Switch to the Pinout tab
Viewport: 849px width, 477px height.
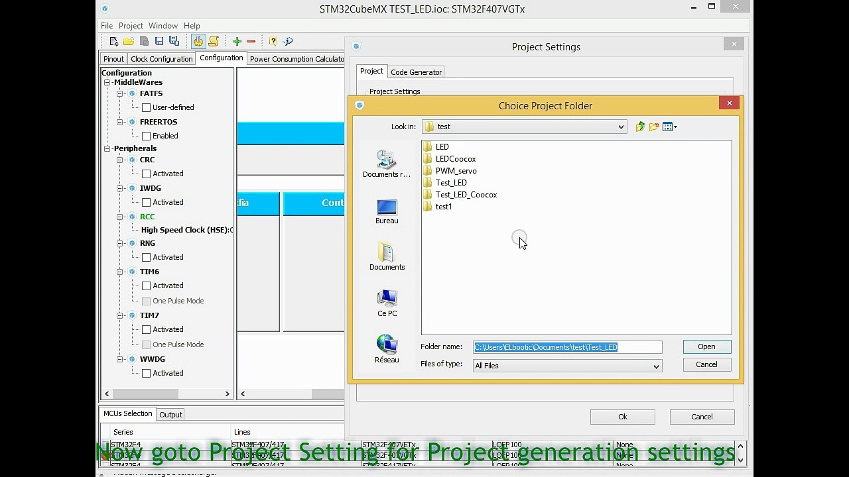point(113,59)
